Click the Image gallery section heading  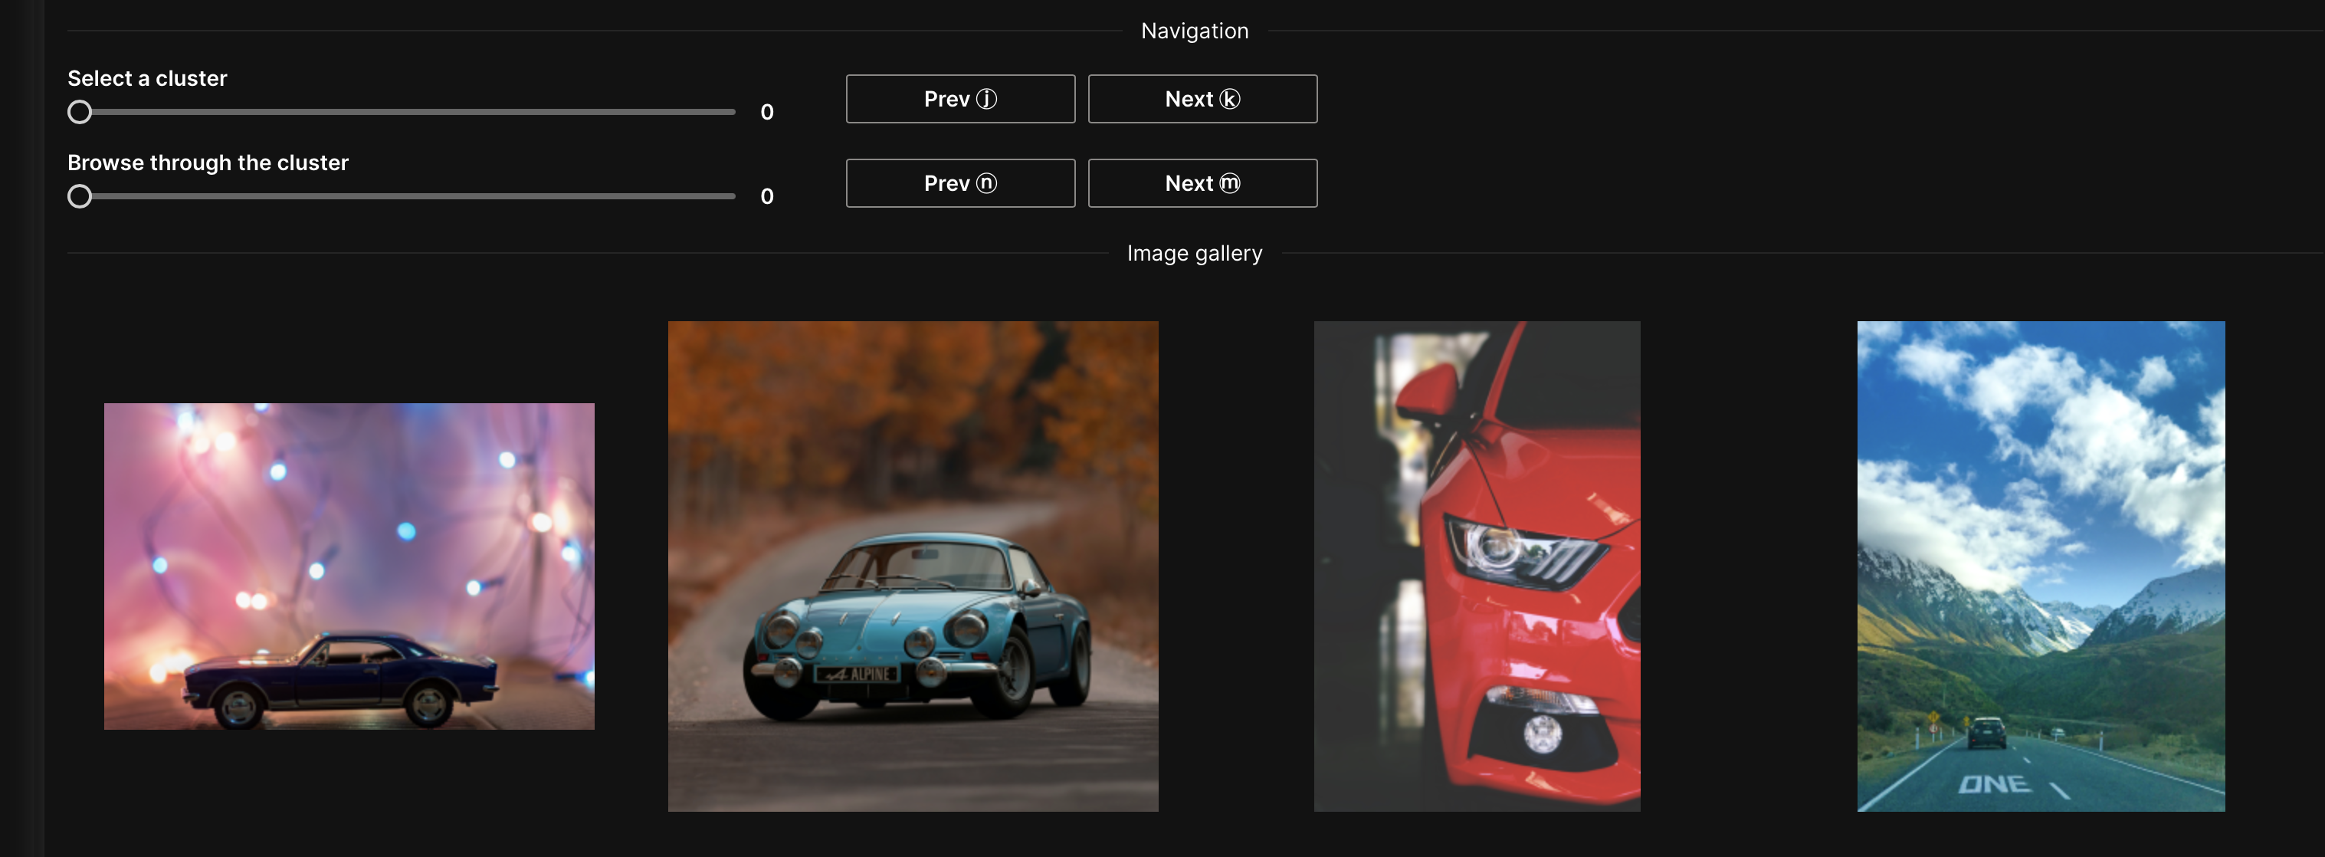click(1193, 253)
